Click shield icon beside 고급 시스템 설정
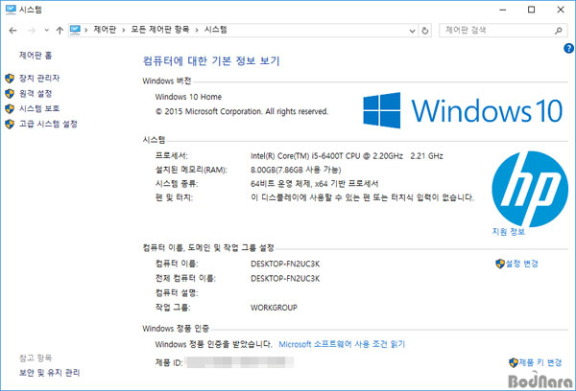The height and width of the screenshot is (391, 576). point(10,124)
